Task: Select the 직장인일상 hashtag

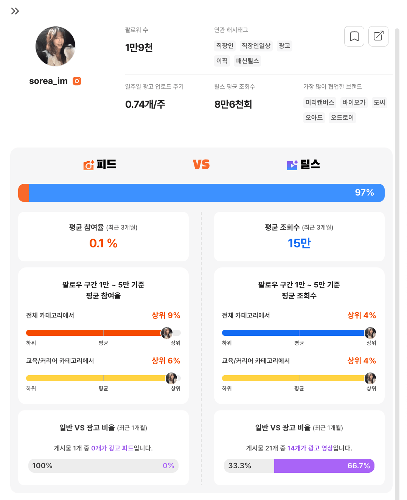Action: pyautogui.click(x=256, y=46)
